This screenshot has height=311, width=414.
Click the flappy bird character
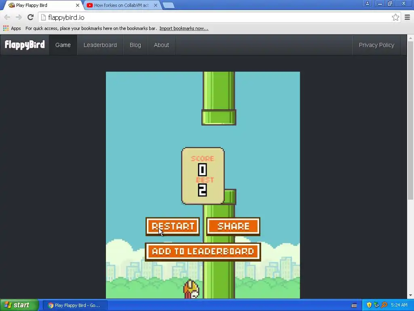(191, 289)
